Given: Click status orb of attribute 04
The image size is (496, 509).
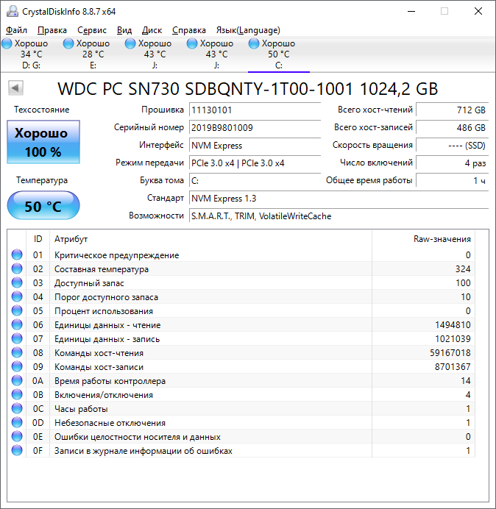Looking at the screenshot, I should pyautogui.click(x=17, y=296).
